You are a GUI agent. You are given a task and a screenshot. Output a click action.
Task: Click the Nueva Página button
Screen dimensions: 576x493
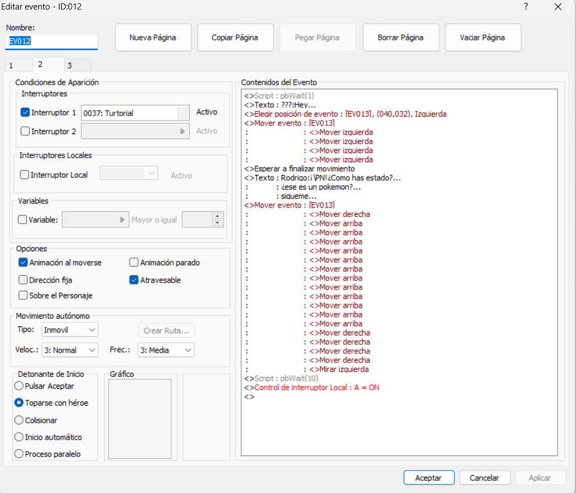coord(153,38)
